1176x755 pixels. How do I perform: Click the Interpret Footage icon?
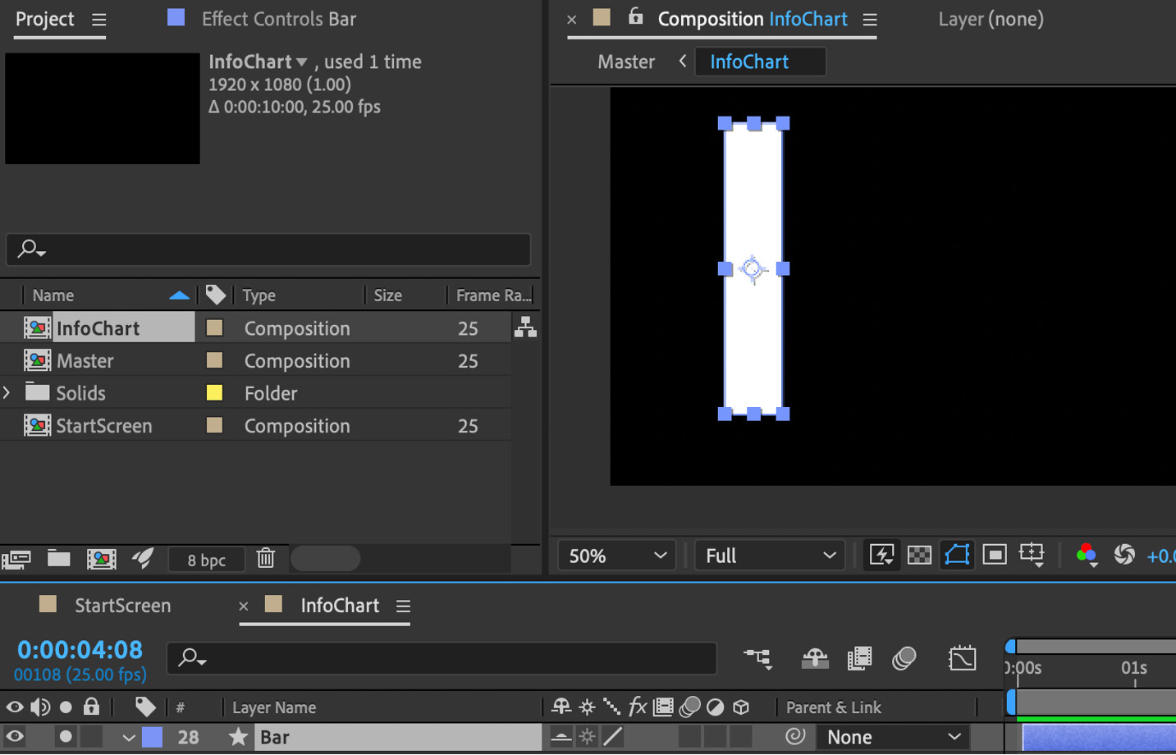(x=16, y=560)
